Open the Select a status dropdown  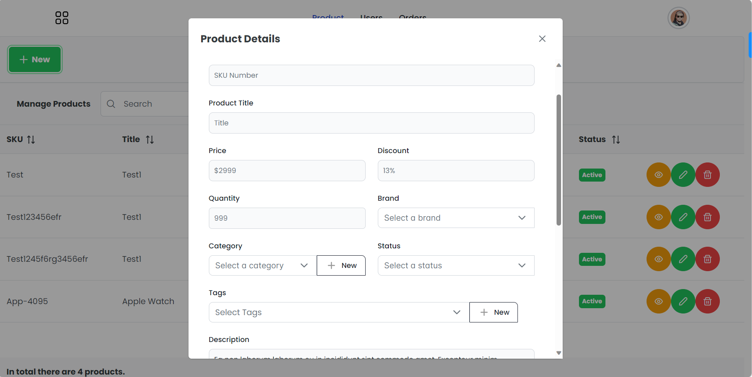[456, 265]
